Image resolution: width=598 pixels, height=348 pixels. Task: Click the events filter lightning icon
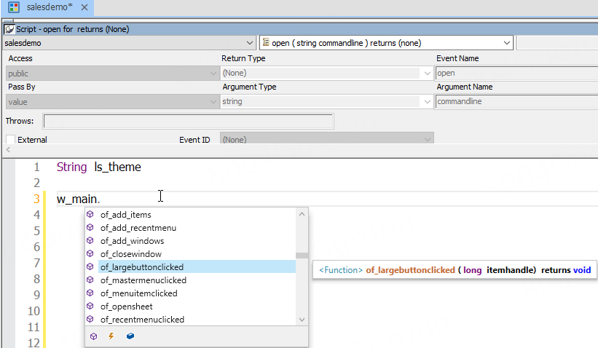111,336
